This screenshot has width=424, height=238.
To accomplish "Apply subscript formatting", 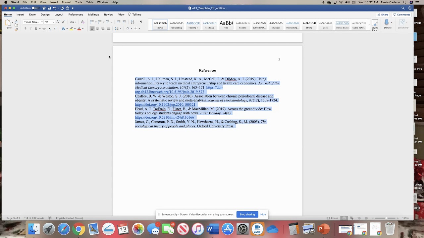I will point(50,28).
